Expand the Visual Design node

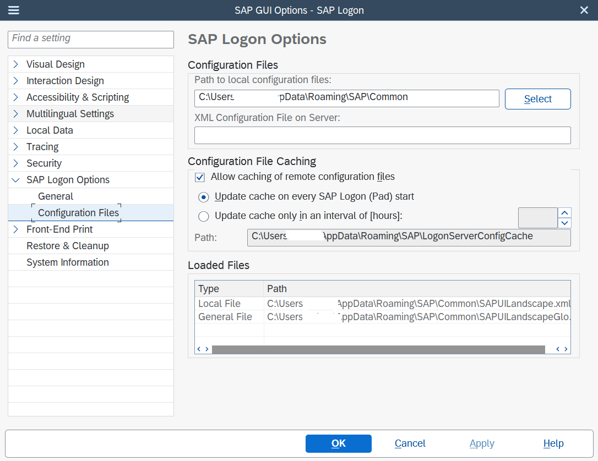(15, 64)
